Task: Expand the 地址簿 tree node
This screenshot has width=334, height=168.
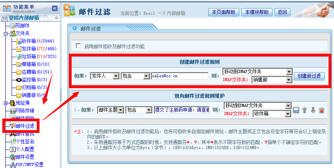Action: coord(6,103)
